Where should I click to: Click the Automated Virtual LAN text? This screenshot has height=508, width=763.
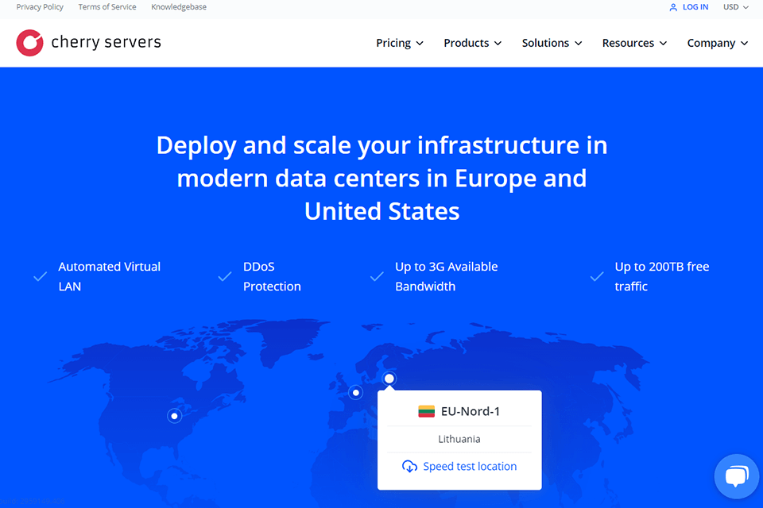[x=109, y=276]
